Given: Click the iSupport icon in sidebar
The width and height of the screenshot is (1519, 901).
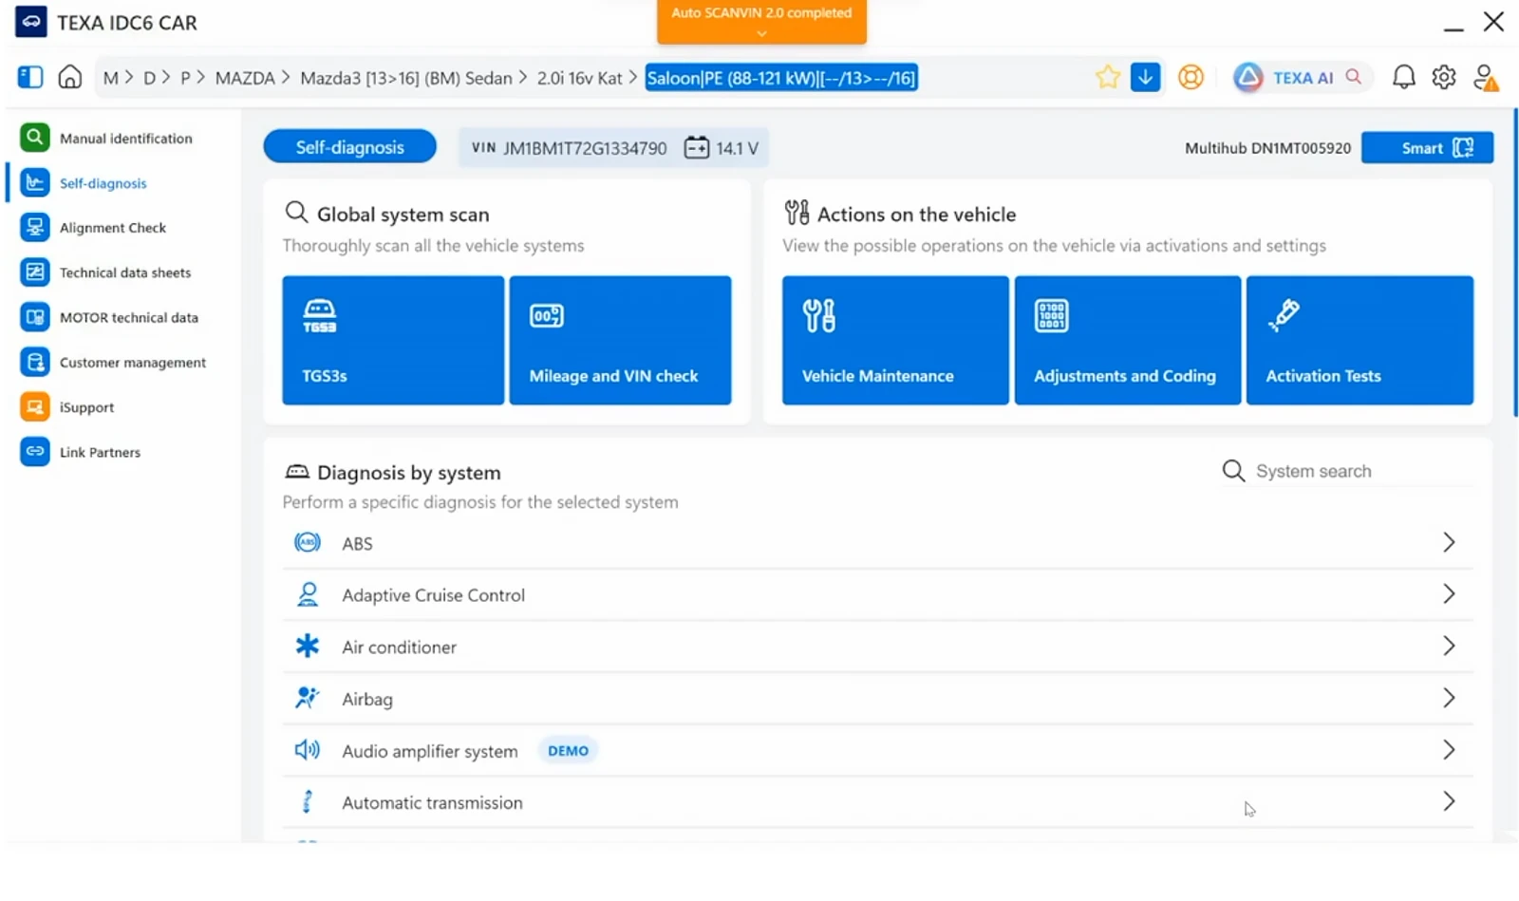Looking at the screenshot, I should [x=35, y=407].
